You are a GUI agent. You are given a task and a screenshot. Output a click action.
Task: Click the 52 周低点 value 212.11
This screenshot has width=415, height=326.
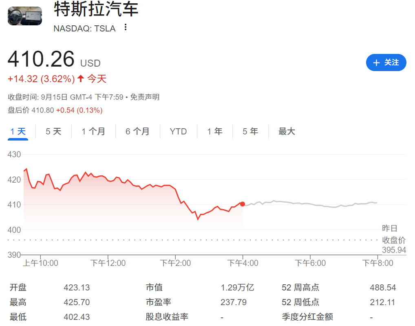point(382,302)
